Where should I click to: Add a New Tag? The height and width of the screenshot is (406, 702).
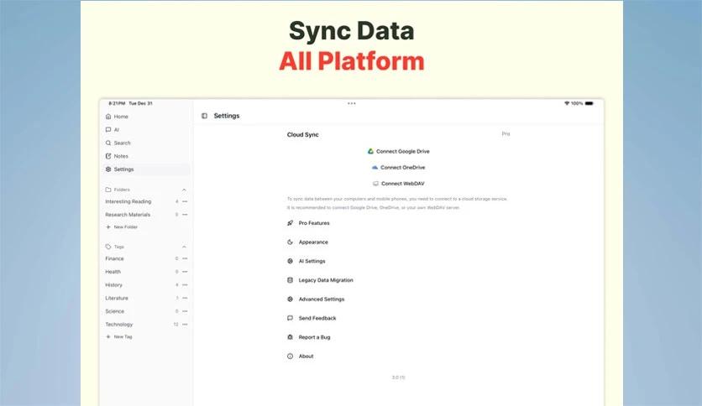click(122, 336)
